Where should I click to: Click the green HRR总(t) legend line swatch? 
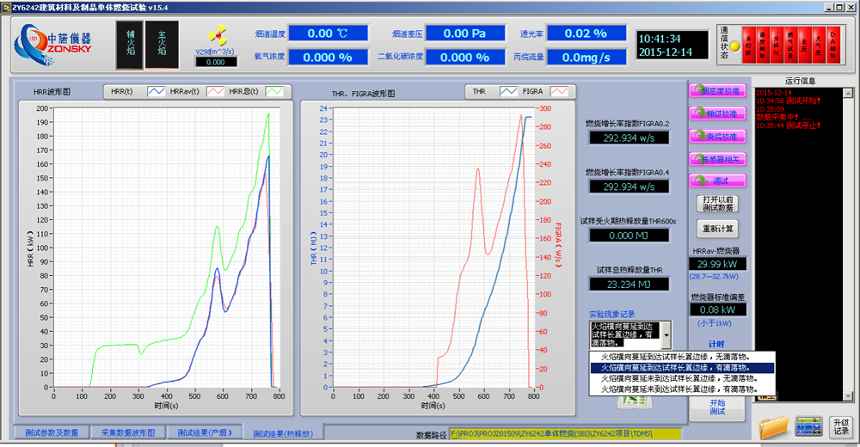click(274, 92)
